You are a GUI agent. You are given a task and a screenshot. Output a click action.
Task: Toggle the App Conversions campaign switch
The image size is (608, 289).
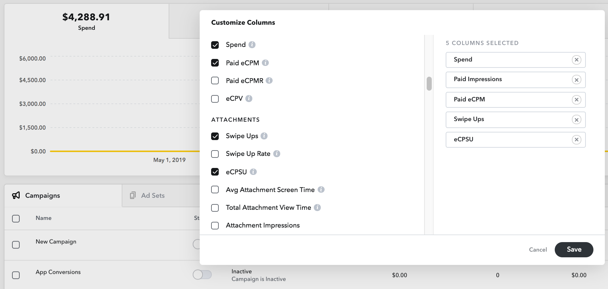tap(203, 275)
